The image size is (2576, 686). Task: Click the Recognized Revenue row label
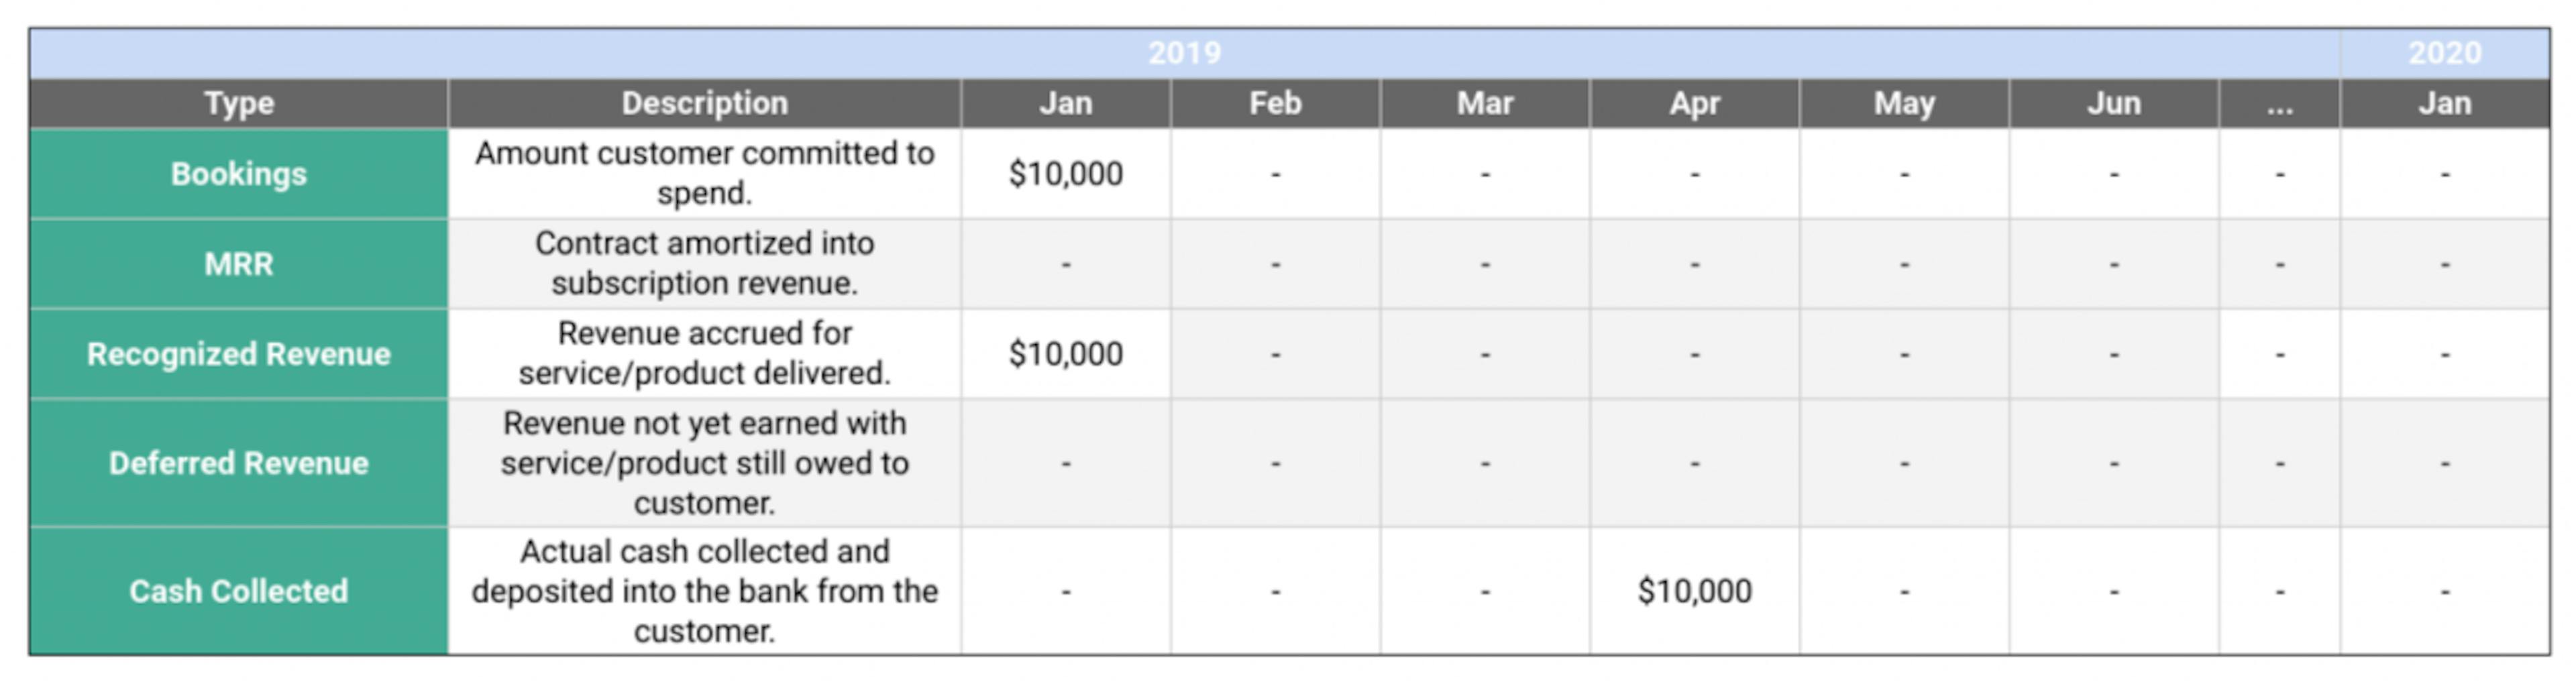238,354
